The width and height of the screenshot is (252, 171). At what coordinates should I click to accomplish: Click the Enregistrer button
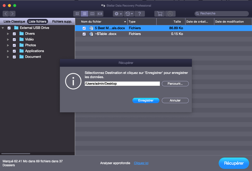pos(146,100)
